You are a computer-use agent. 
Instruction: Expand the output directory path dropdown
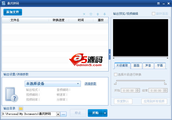pos(58,114)
